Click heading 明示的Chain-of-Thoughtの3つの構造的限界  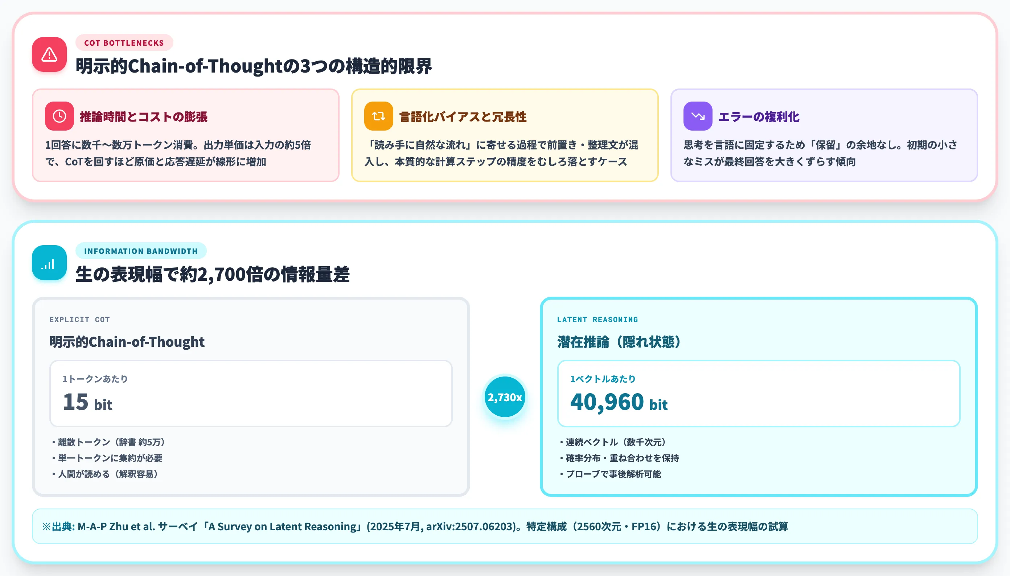click(x=254, y=66)
